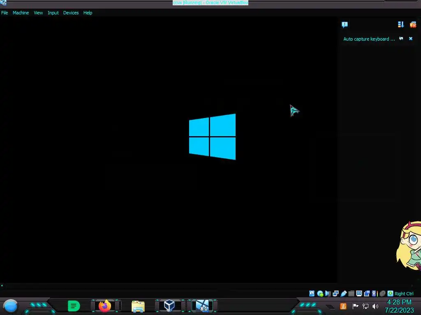
Task: Click the hard disk activity indicator
Action: (x=312, y=294)
